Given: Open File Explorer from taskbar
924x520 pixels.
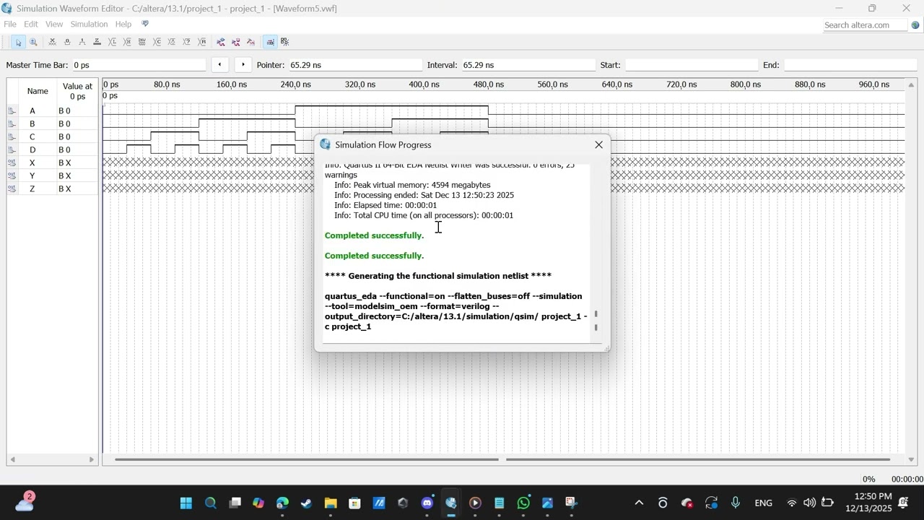Looking at the screenshot, I should coord(331,503).
